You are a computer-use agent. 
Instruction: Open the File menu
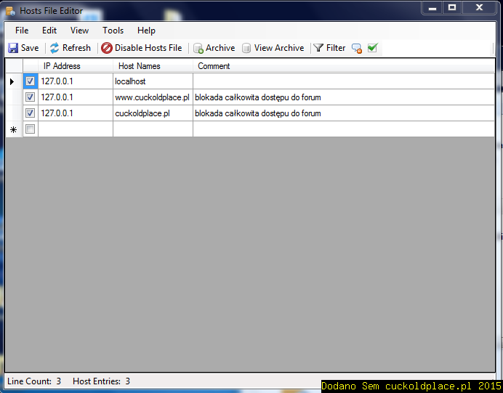click(x=22, y=31)
